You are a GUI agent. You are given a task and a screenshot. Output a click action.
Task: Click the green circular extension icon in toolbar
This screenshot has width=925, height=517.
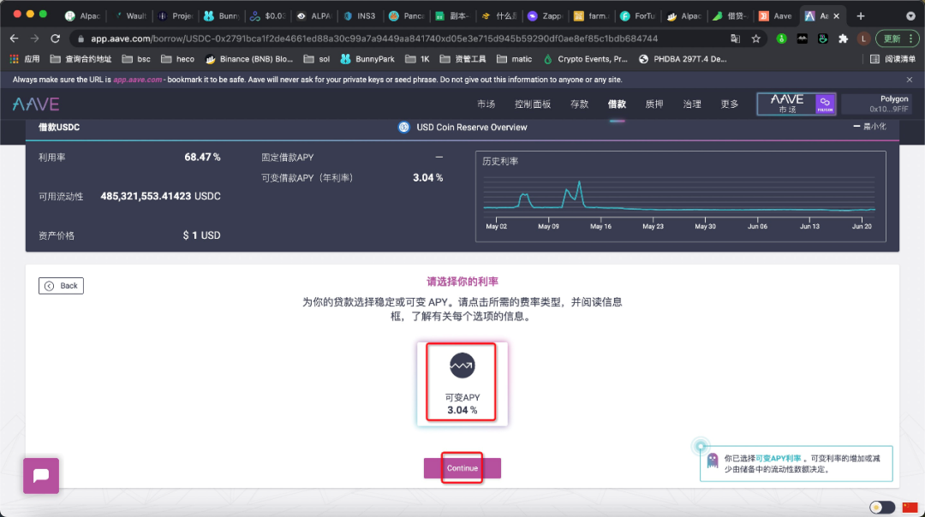point(782,39)
